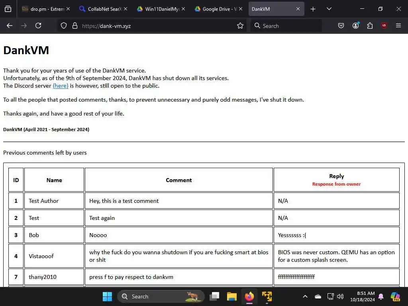Open the Windows Start menu
Screen dimensions: 408x306
(107, 296)
